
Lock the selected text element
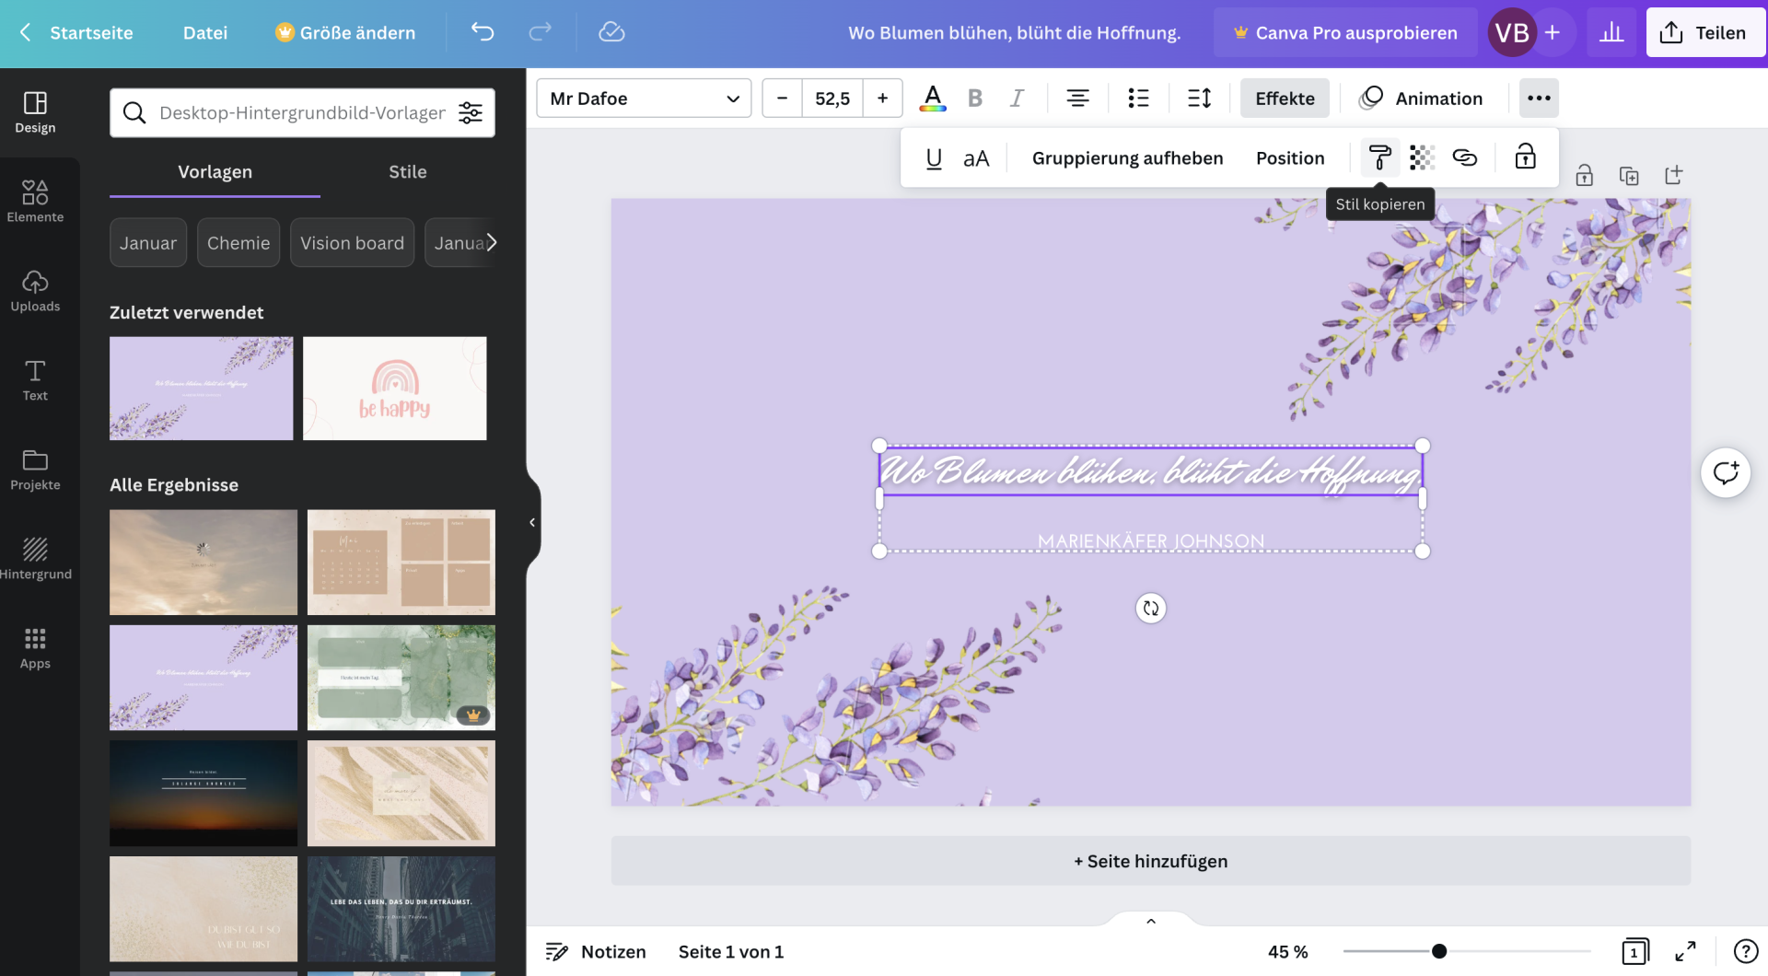[1525, 157]
